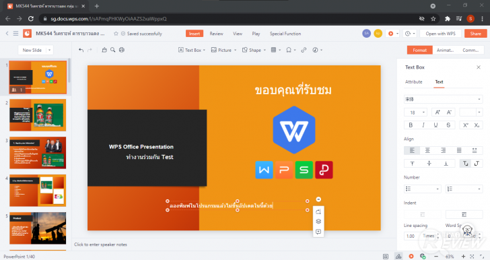Screen dimensions: 490x260
Task: Toggle underline formatting
Action: [x=435, y=125]
